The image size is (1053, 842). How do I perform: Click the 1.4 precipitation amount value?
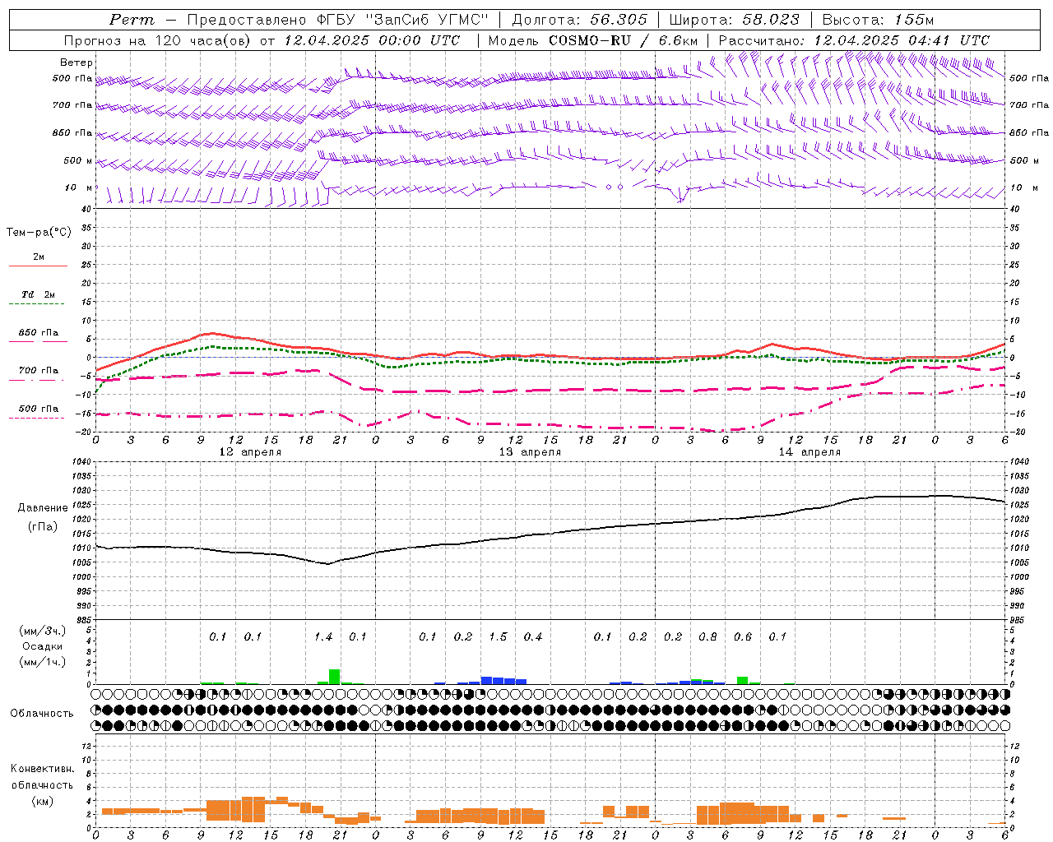323,636
